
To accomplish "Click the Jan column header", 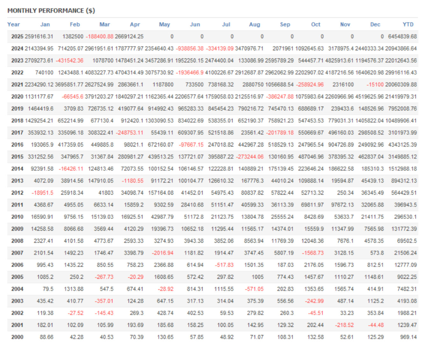I will [x=45, y=24].
